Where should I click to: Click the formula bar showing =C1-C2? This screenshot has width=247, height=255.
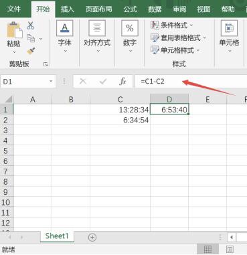click(x=191, y=81)
